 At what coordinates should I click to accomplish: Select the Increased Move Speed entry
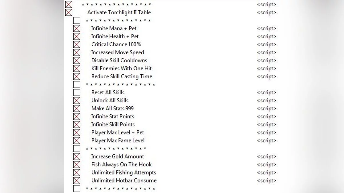(118, 53)
